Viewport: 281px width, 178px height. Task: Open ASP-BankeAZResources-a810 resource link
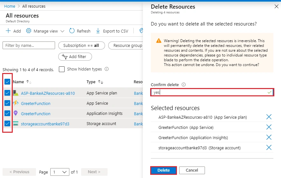48,93
